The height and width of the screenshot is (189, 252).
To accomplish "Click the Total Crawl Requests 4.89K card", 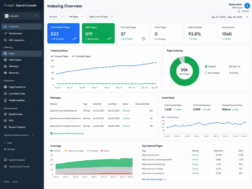I will [x=203, y=108].
